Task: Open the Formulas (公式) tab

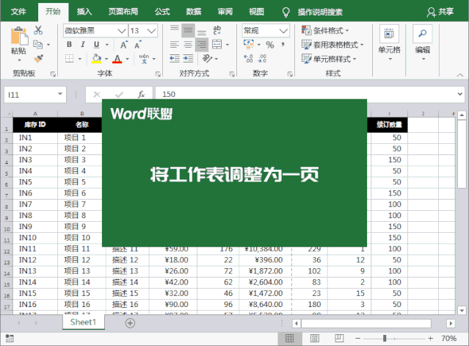Action: (162, 12)
